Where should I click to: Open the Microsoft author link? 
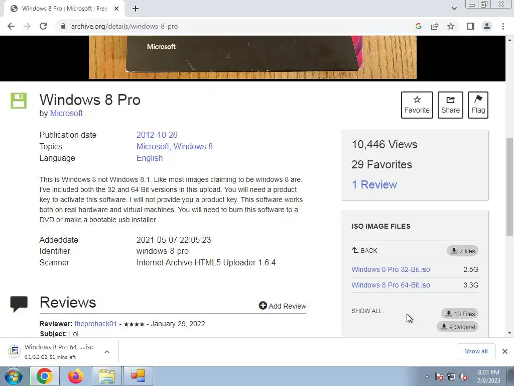[66, 113]
